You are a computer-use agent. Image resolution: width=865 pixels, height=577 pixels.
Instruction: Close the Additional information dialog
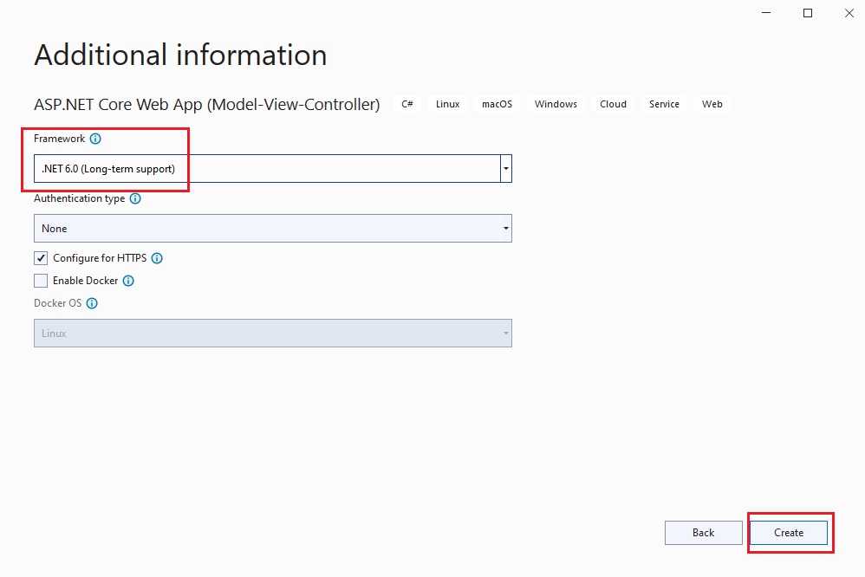(x=849, y=13)
